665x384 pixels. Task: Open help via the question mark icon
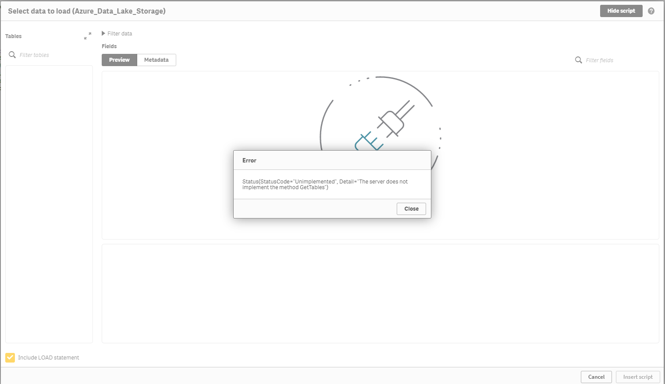tap(651, 11)
